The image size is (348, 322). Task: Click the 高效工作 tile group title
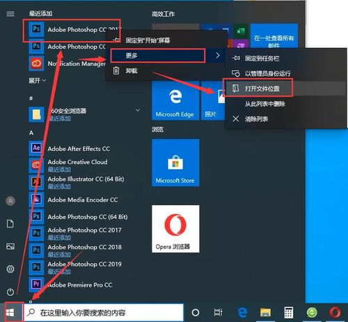pyautogui.click(x=164, y=14)
